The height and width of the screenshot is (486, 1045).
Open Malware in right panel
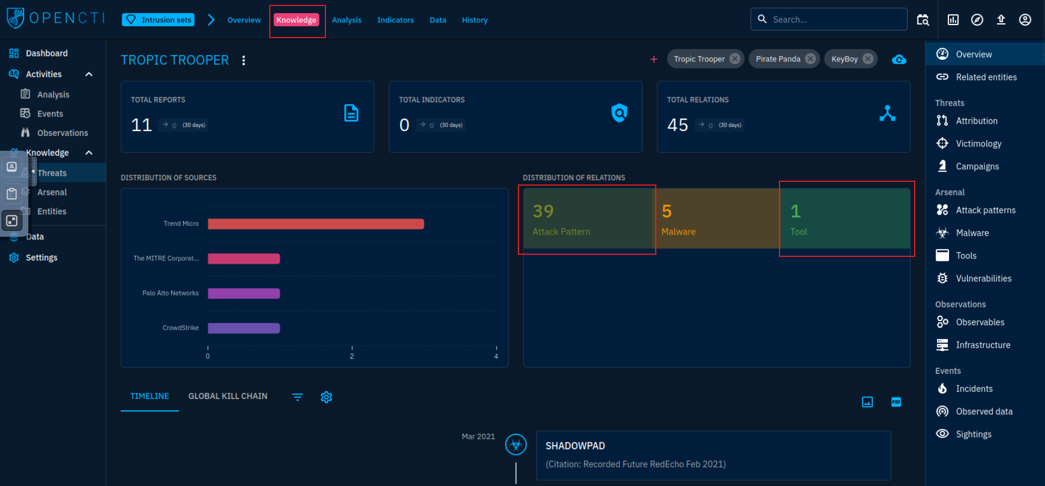[984, 233]
